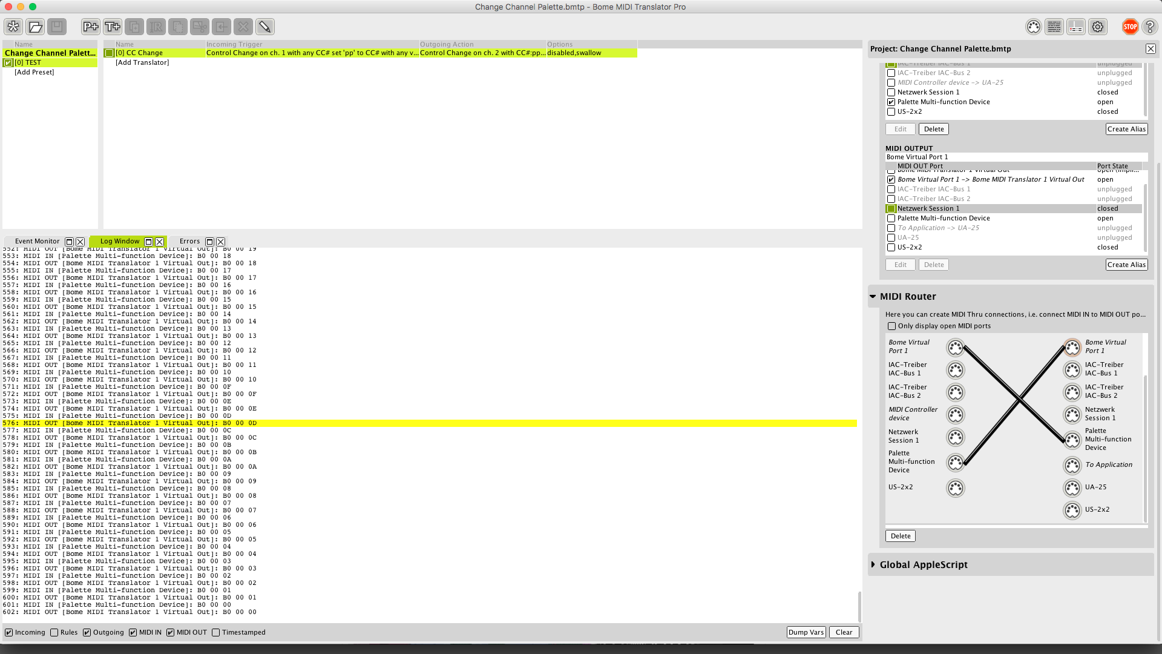Click the duplicate toolbar icon

[x=134, y=27]
